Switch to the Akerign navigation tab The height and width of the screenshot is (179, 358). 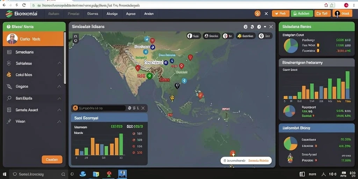tap(112, 14)
